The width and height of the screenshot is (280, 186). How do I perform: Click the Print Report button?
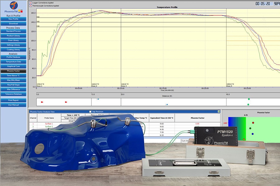13,100
